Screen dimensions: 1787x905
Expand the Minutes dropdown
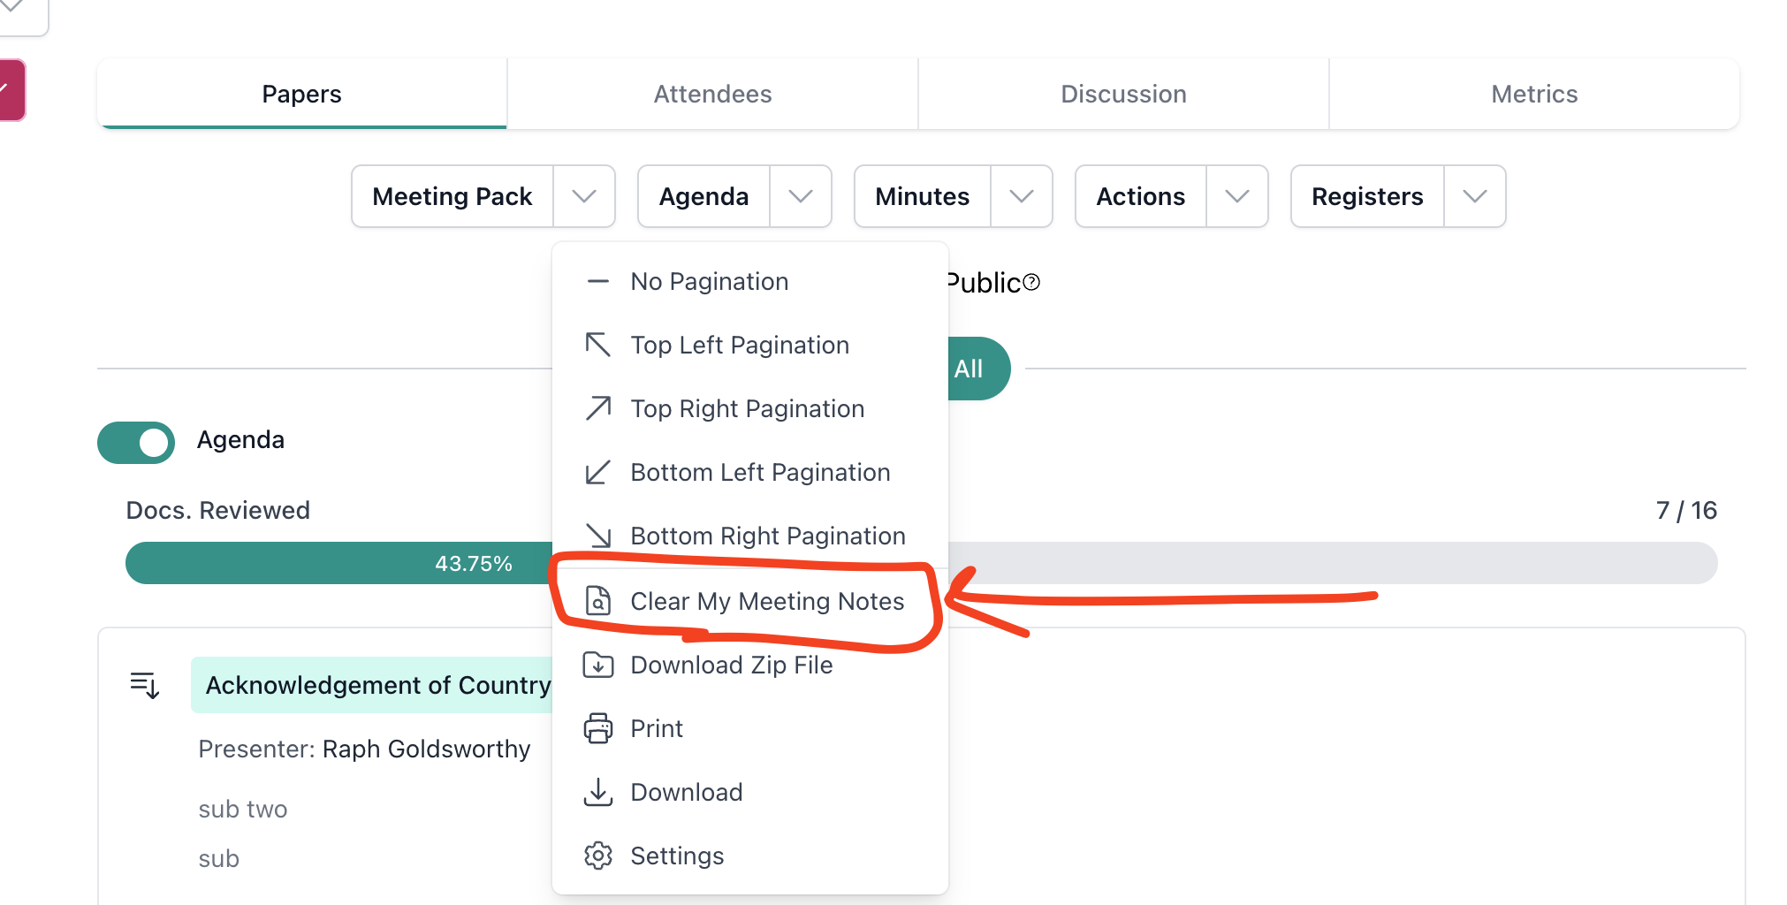click(1022, 196)
